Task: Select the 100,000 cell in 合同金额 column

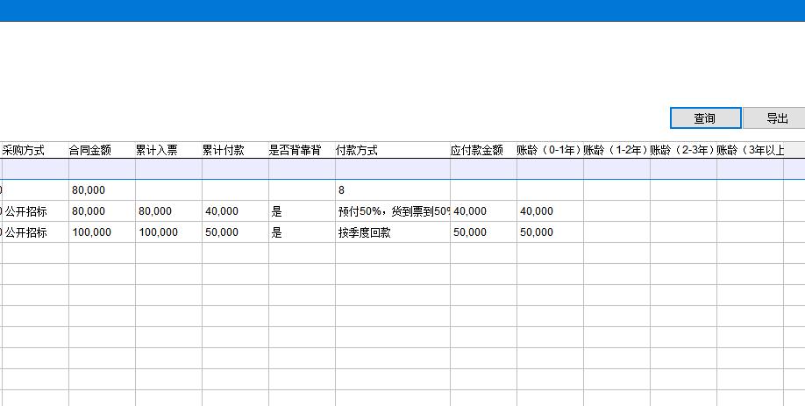Action: point(91,232)
